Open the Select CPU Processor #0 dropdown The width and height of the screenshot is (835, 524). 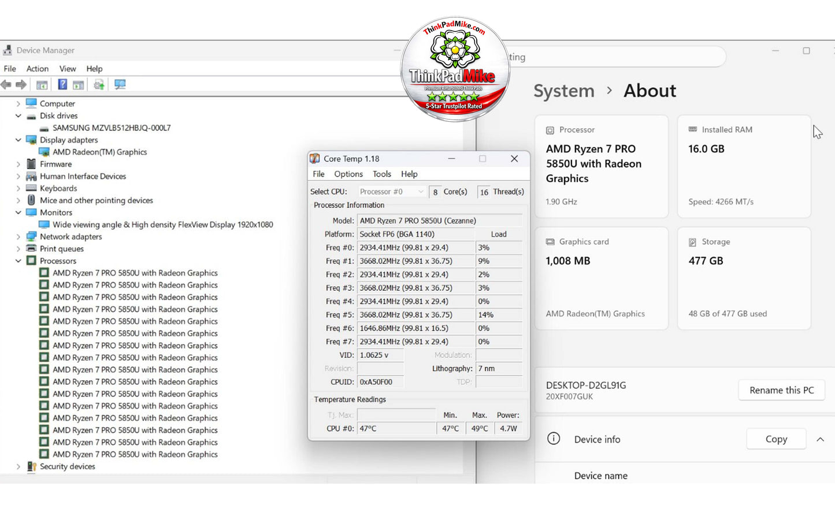(x=392, y=192)
